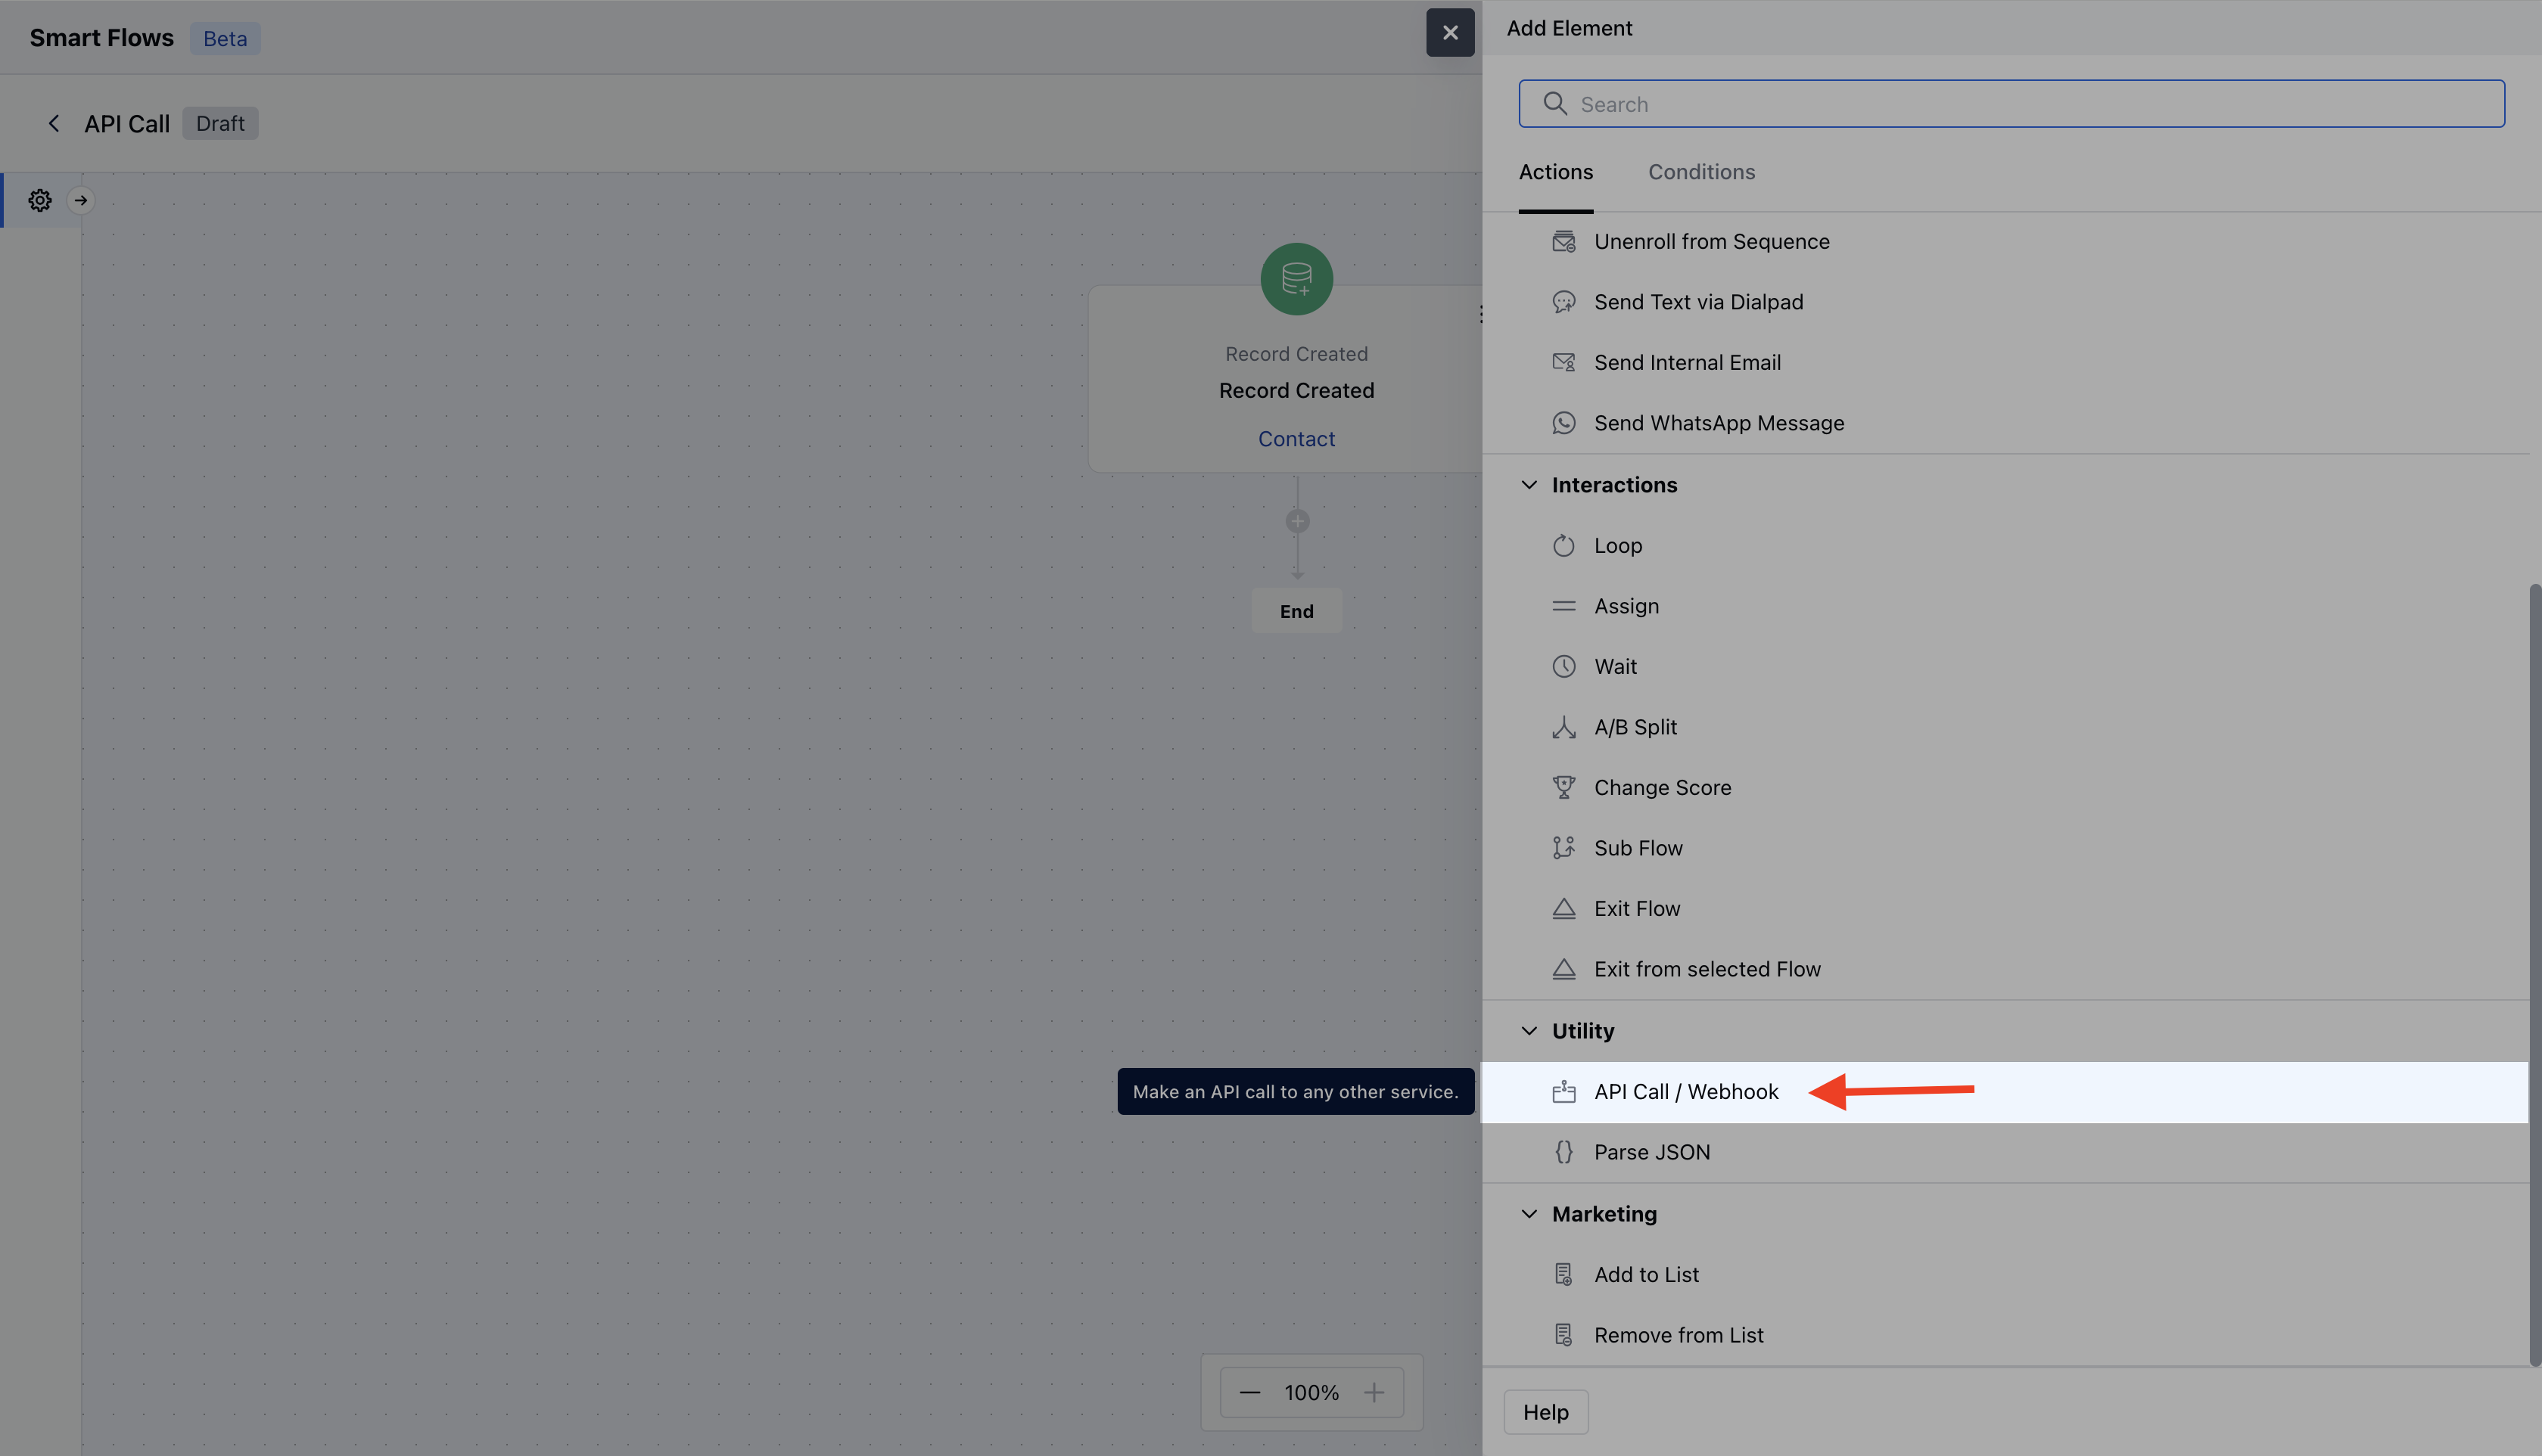Click the Sub Flow branch icon

pos(1563,848)
